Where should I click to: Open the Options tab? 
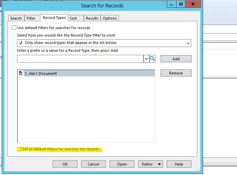pyautogui.click(x=110, y=18)
